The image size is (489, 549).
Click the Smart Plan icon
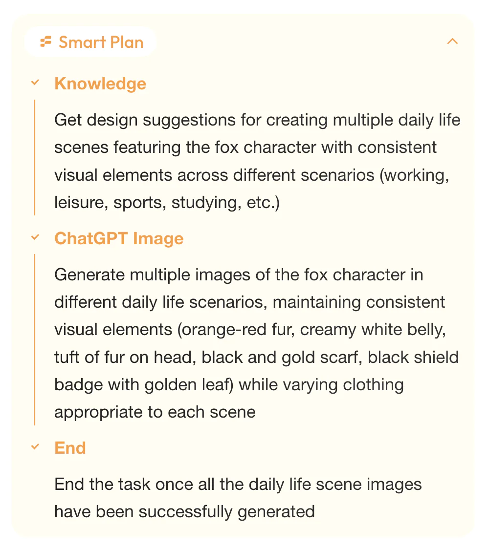(46, 42)
